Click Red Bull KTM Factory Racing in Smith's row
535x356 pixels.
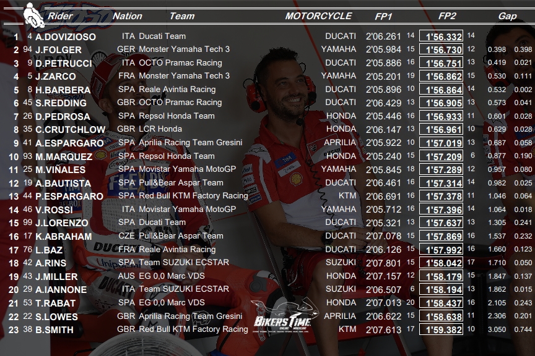click(x=193, y=329)
